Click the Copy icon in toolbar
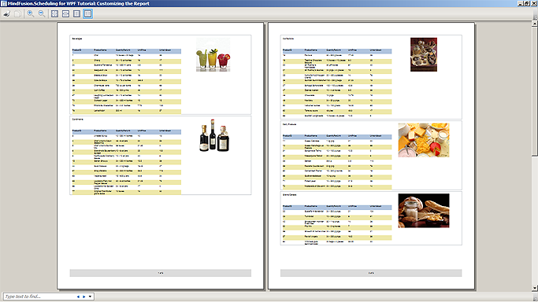The image size is (538, 302). tap(17, 14)
